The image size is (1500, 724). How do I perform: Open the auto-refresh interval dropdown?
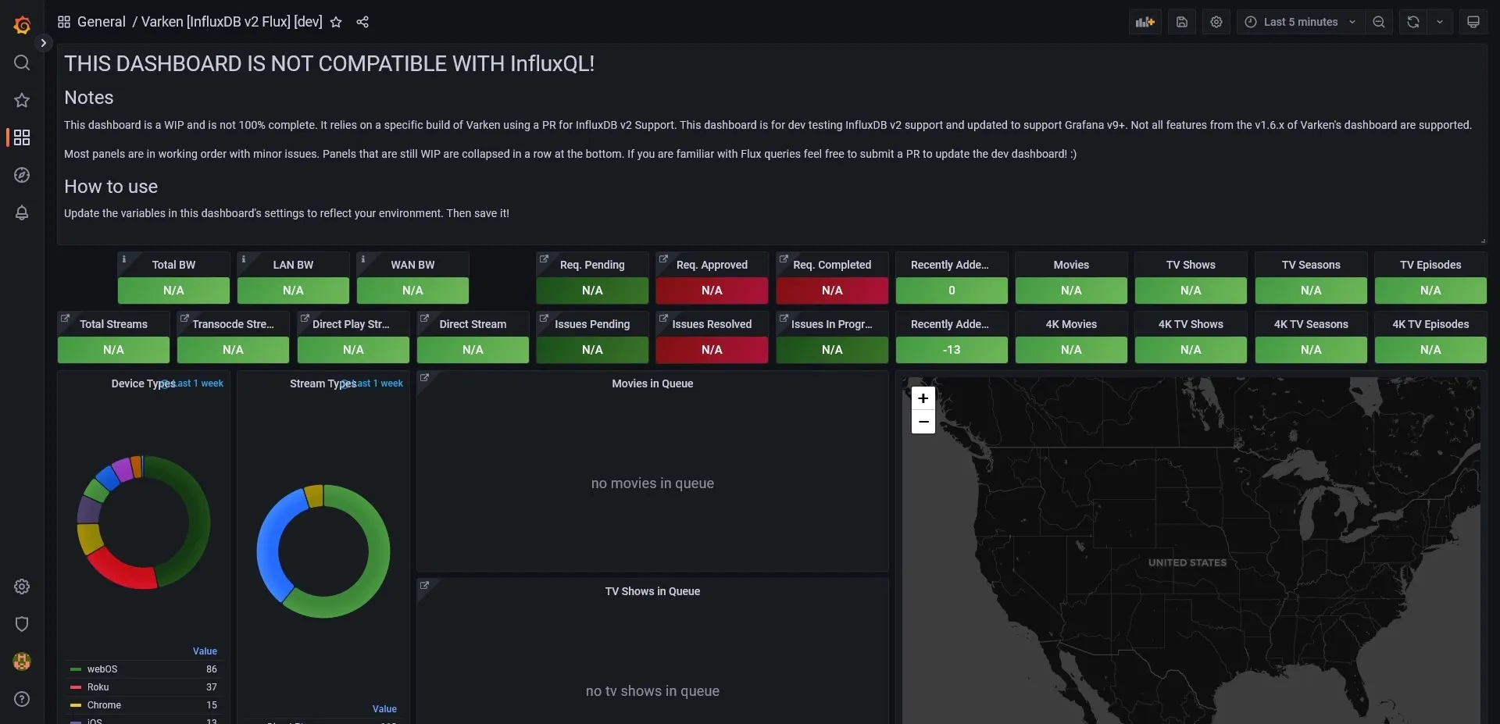point(1440,22)
